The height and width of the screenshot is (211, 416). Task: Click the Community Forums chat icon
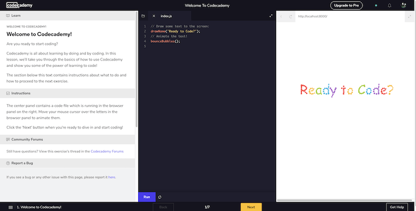(x=8, y=139)
